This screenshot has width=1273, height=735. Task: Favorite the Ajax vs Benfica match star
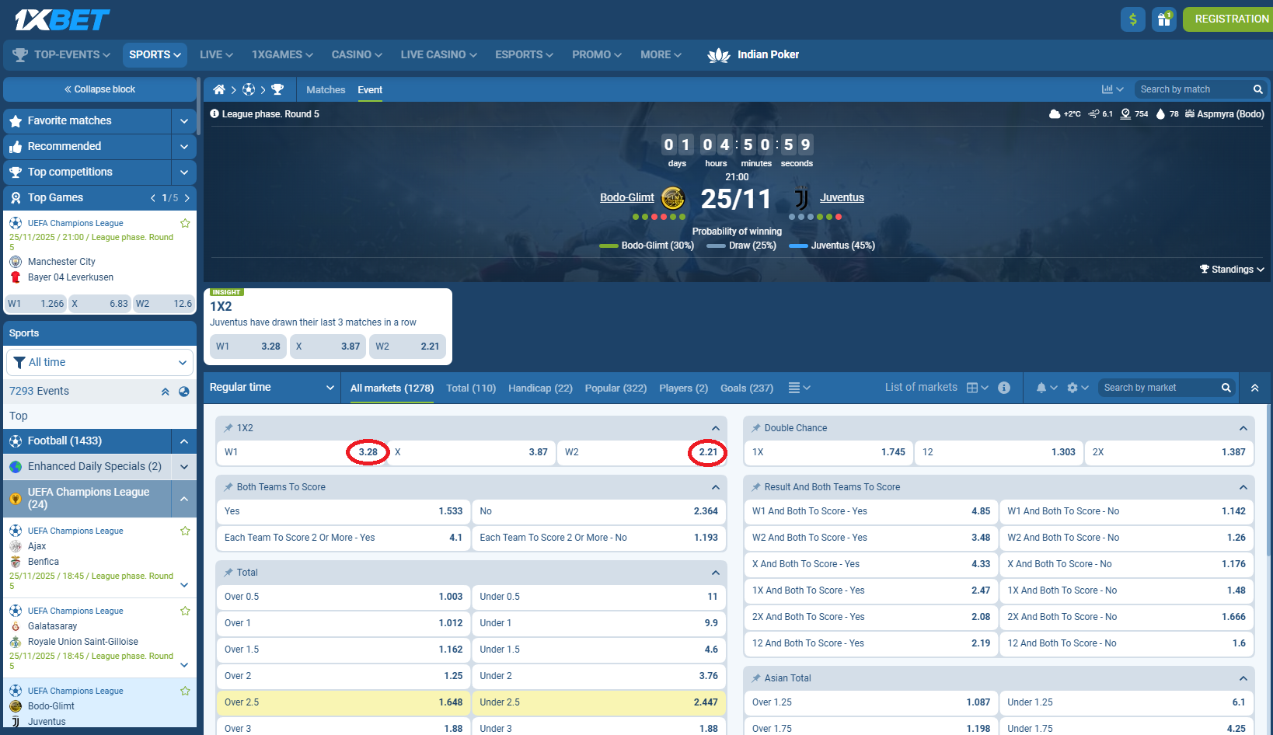pyautogui.click(x=185, y=531)
